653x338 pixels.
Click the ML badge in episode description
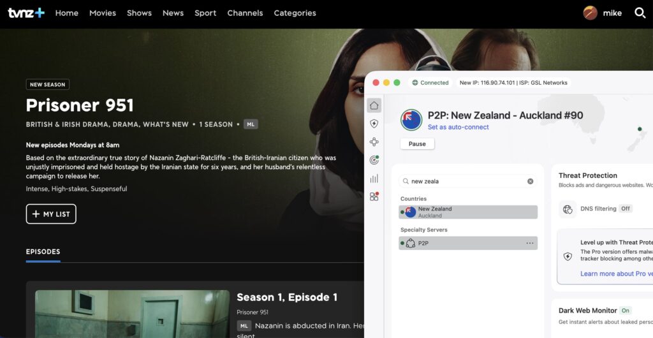coord(244,325)
